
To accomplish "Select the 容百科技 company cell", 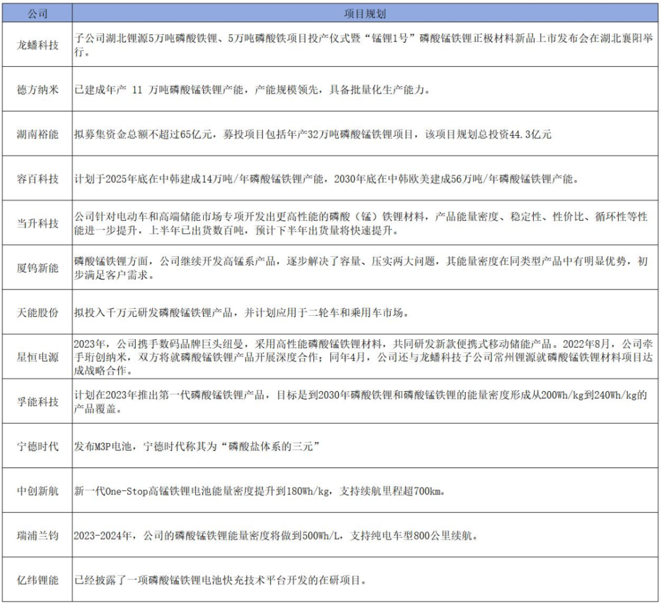I will tap(37, 177).
